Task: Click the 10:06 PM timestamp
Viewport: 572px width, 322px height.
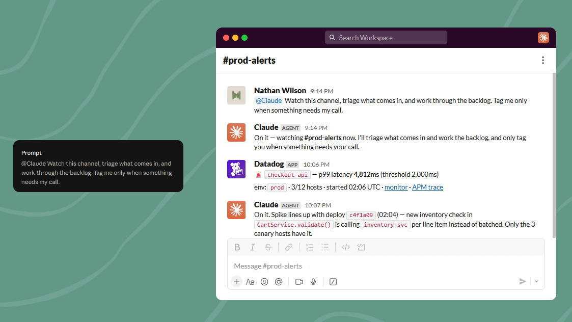Action: (316, 165)
